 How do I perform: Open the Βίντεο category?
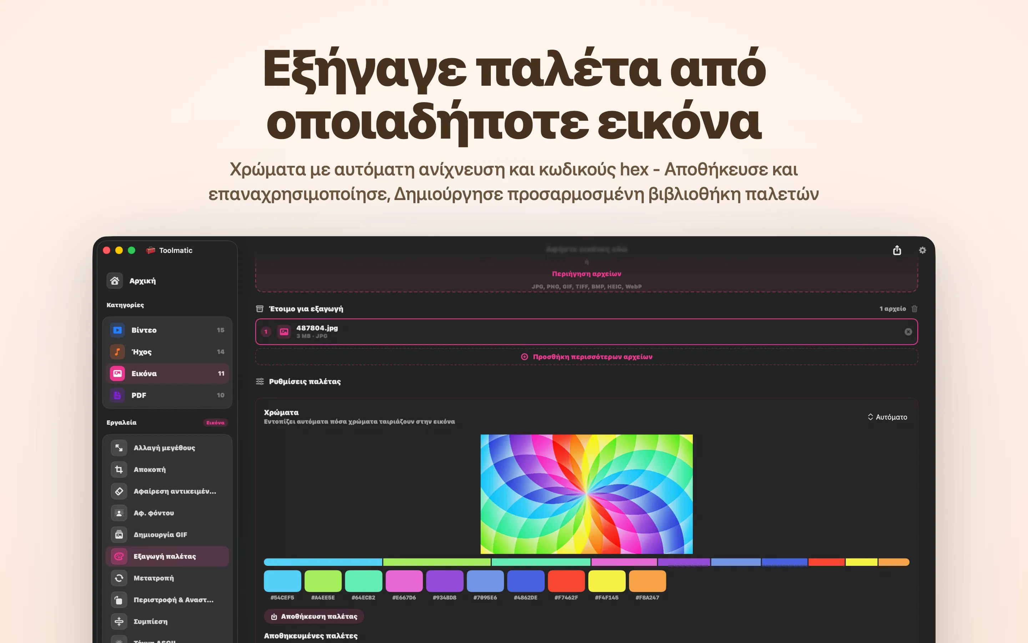(x=167, y=330)
